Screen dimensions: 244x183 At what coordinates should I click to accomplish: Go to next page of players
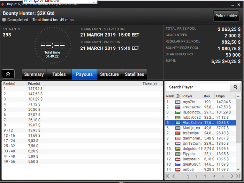[x=232, y=176]
